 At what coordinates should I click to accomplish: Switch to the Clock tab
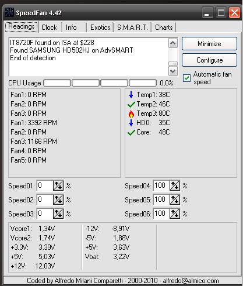click(50, 27)
